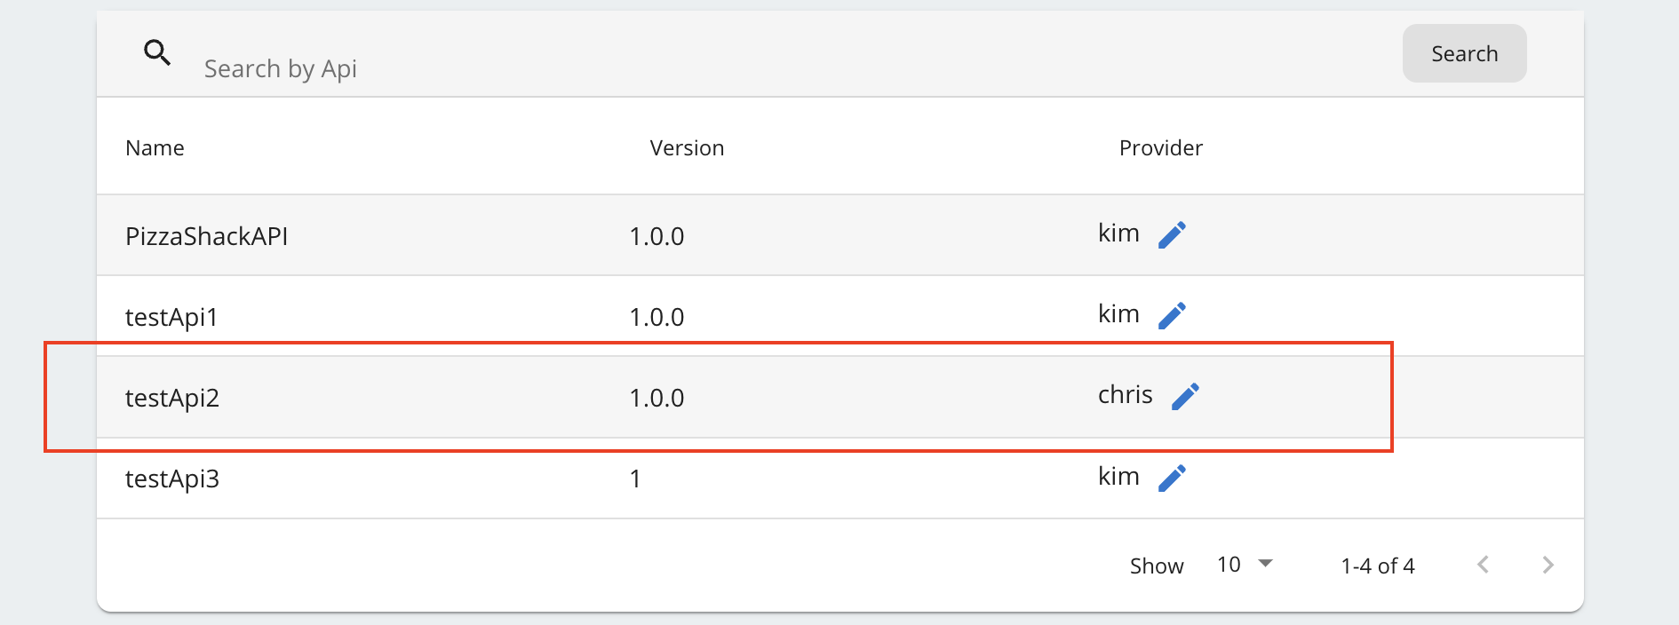Click testApi3 version value 1

[635, 479]
